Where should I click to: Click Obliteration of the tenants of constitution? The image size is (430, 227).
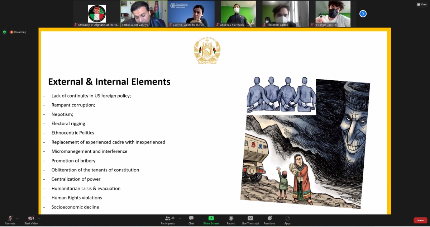[95, 170]
